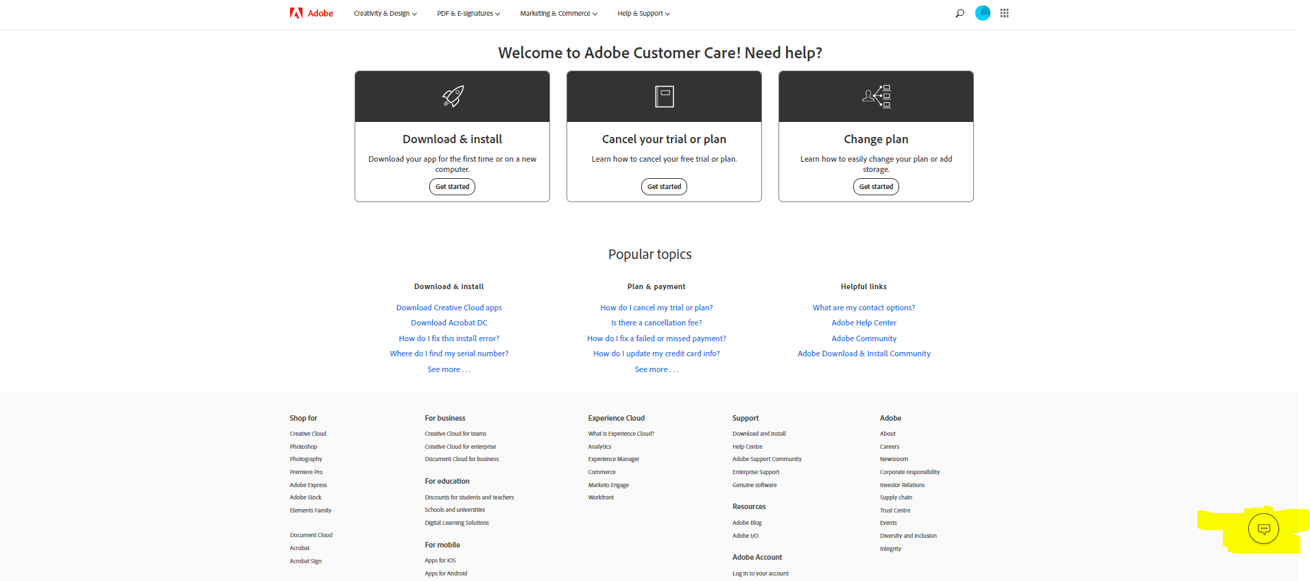Expand the Help & Support menu
Screen dimensions: 1310x581
643,14
